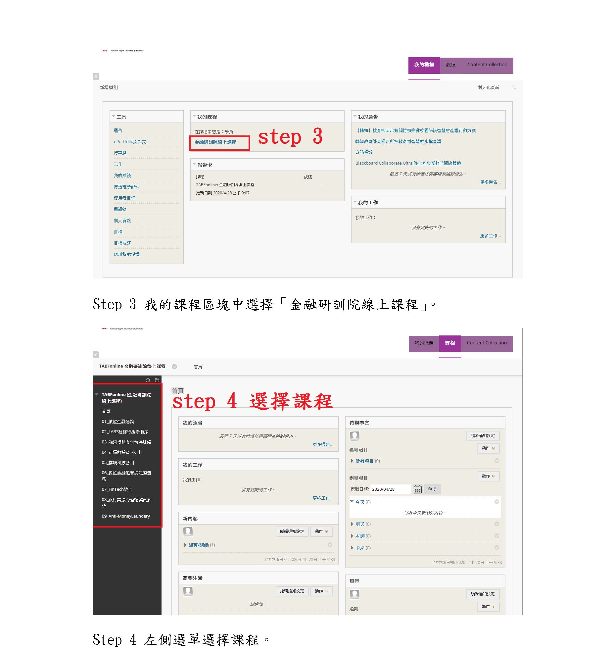Open the 我的成績 tool link
612x655 pixels.
point(122,176)
